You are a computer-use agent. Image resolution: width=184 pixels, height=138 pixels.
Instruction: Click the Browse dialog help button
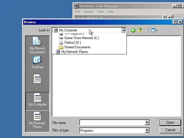click(x=175, y=22)
